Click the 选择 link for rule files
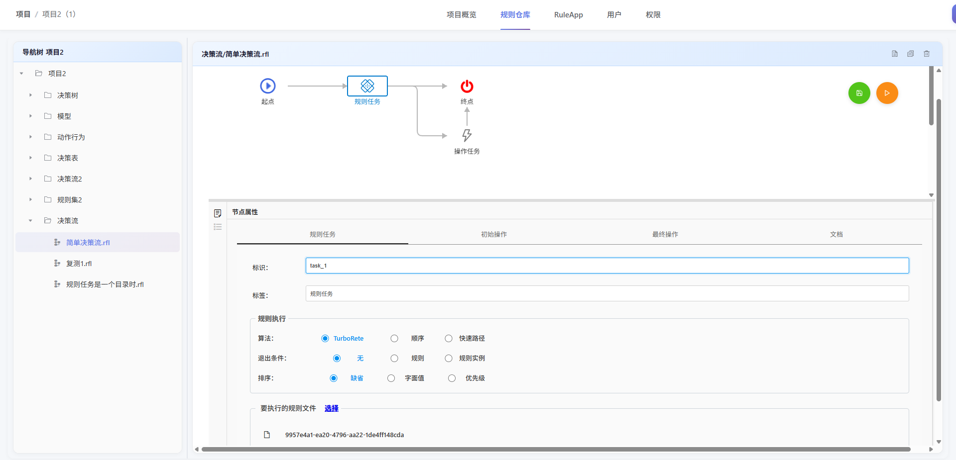Viewport: 956px width, 460px height. [331, 408]
